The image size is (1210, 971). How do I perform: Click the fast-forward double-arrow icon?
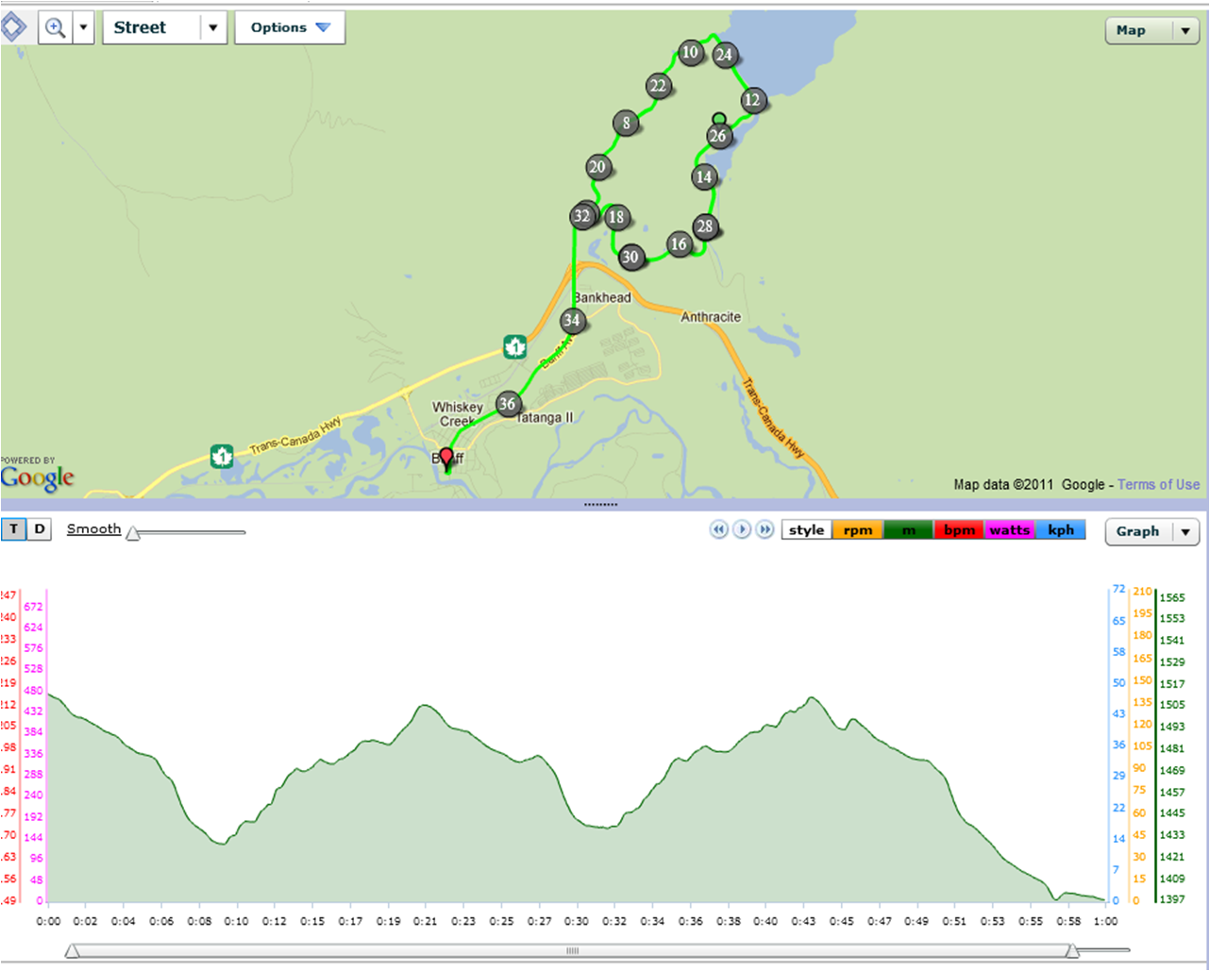(765, 529)
